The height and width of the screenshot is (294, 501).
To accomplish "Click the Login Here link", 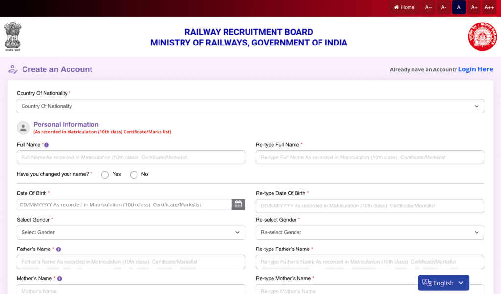I will (x=476, y=69).
